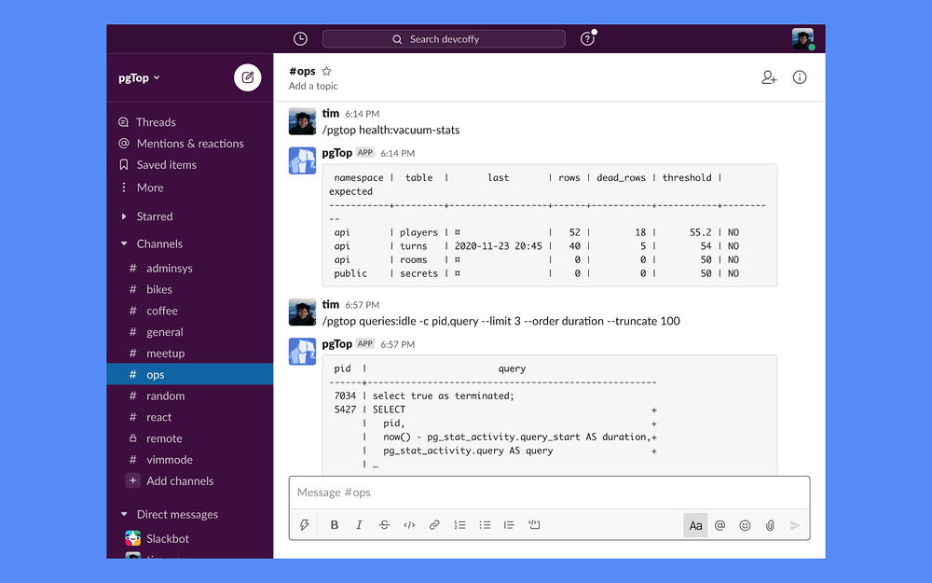The height and width of the screenshot is (583, 932).
Task: Send the message with the arrow icon
Action: 795,525
